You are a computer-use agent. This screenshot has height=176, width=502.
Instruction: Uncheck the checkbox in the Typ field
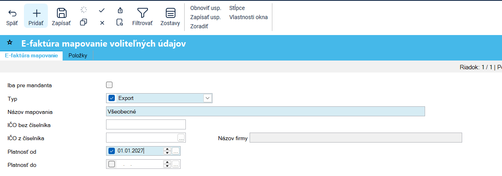pyautogui.click(x=112, y=98)
